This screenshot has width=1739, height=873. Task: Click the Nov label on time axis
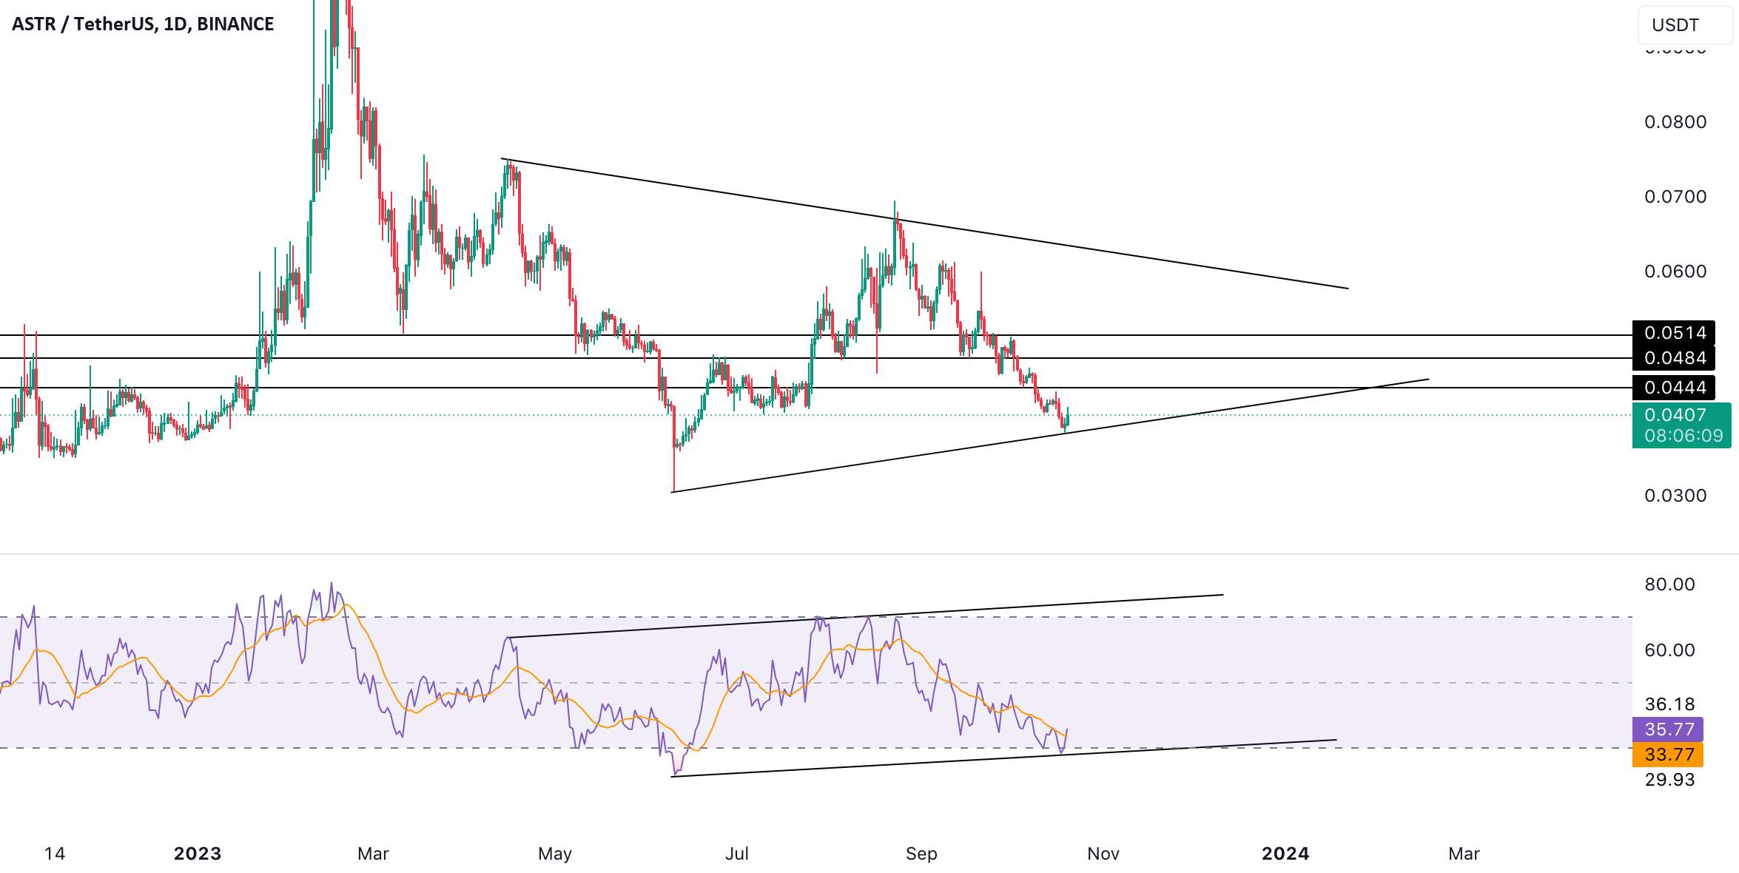click(x=1103, y=854)
